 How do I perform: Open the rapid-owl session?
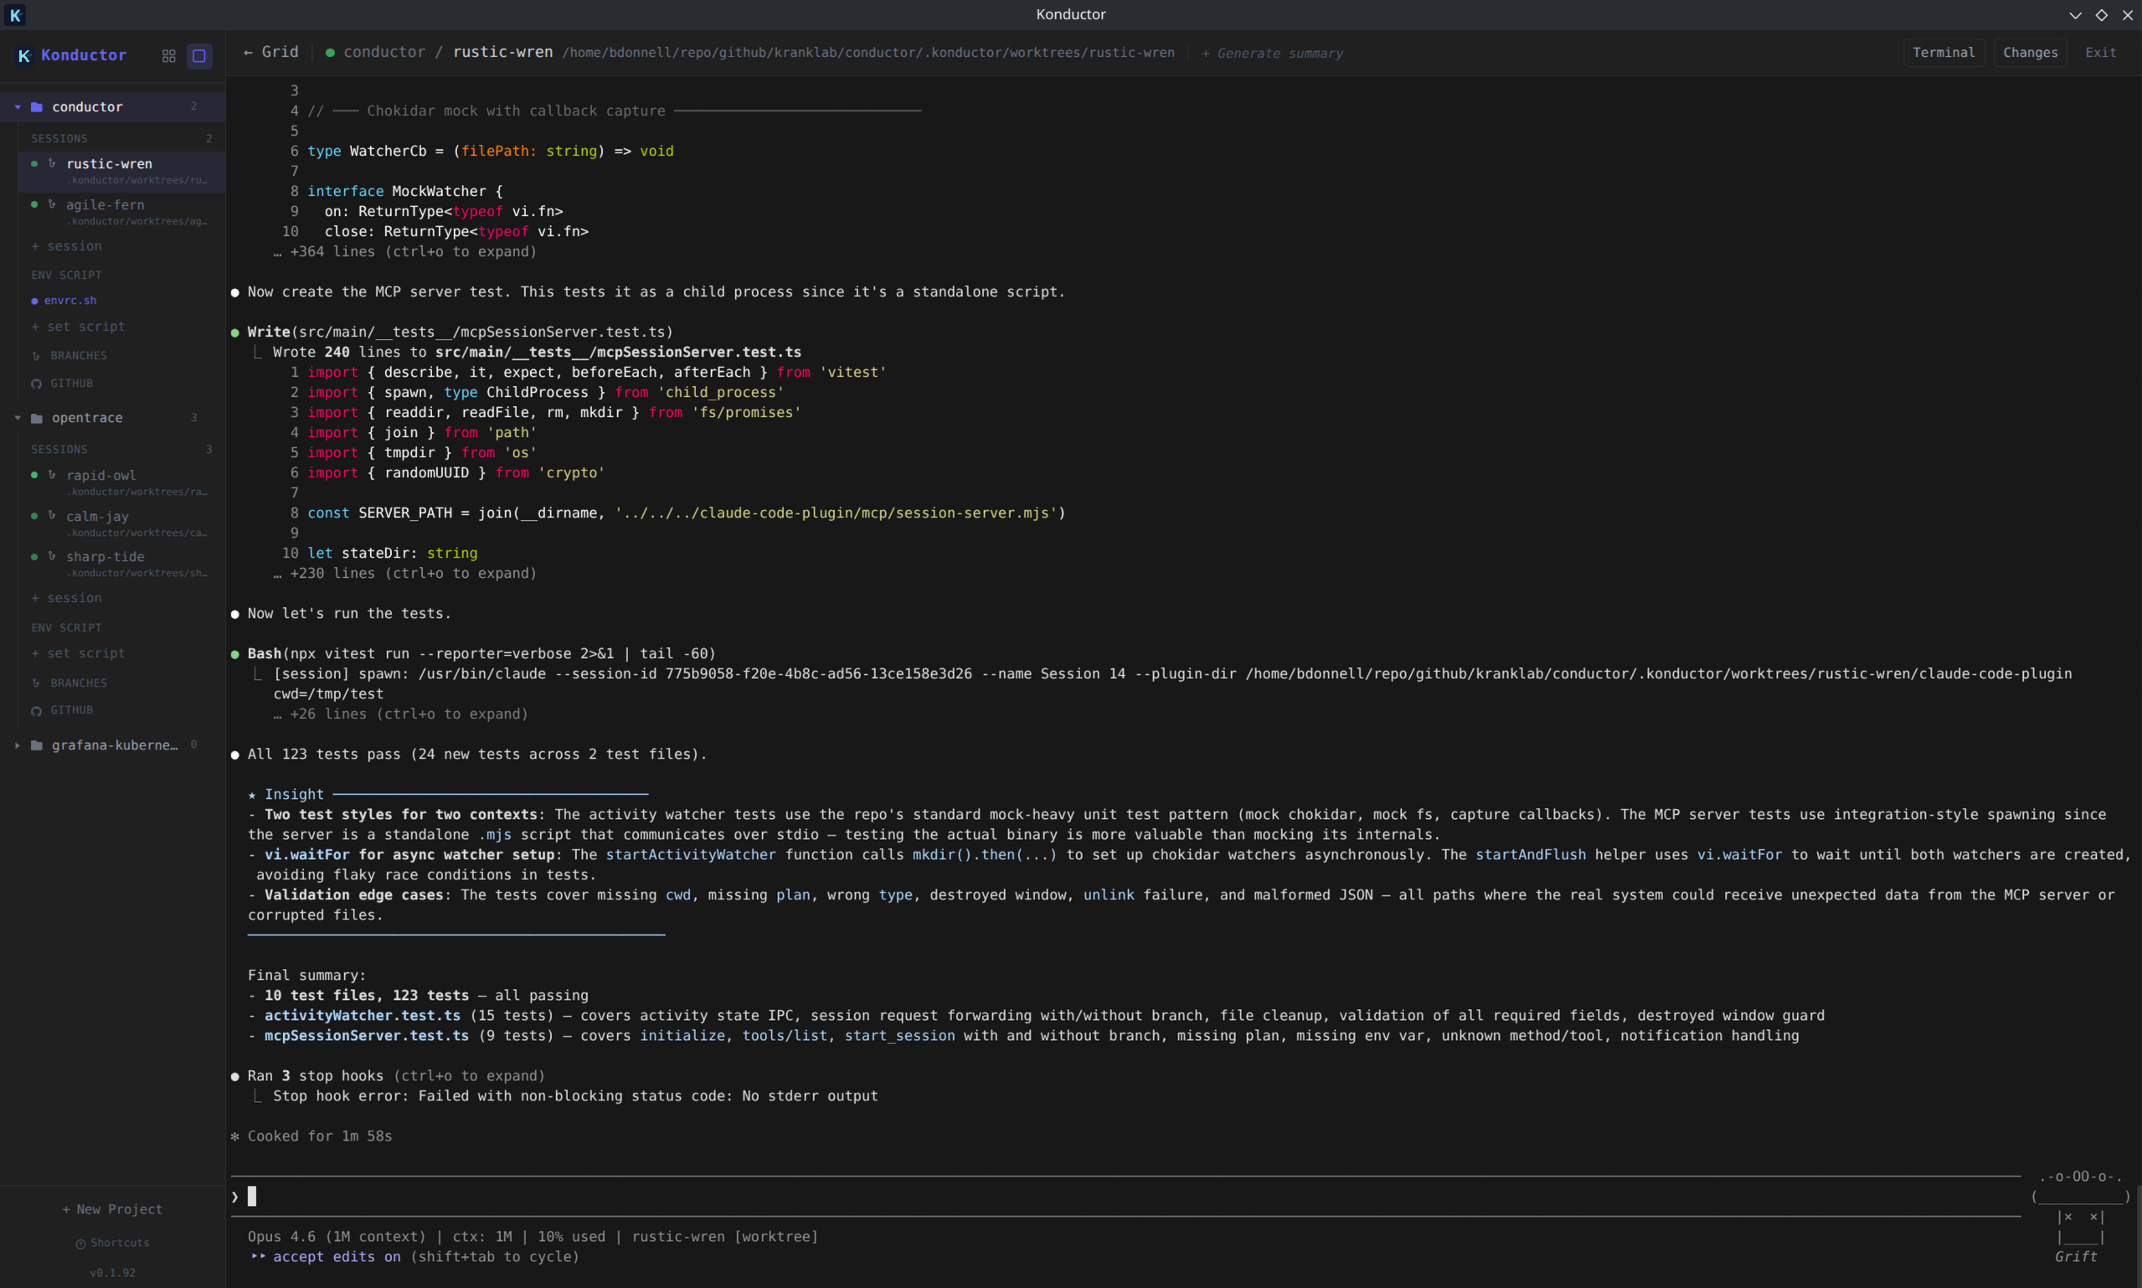[121, 482]
